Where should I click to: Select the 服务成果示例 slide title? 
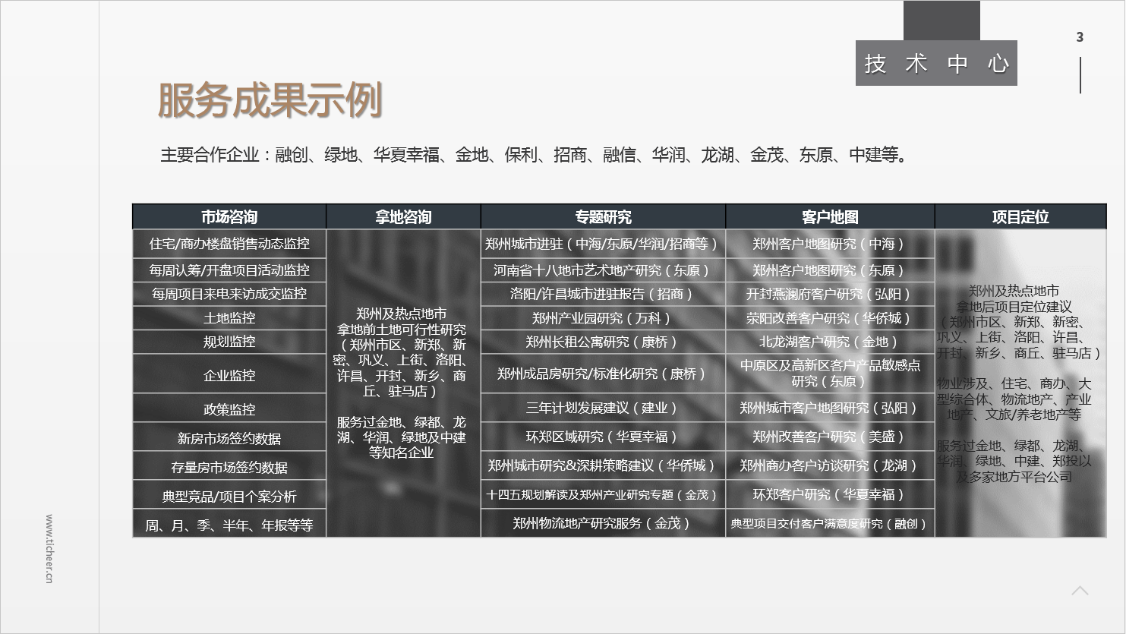(x=270, y=101)
